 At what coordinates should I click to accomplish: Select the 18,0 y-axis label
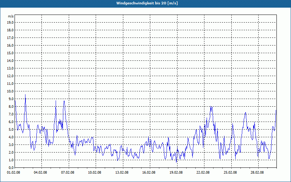[11, 30]
